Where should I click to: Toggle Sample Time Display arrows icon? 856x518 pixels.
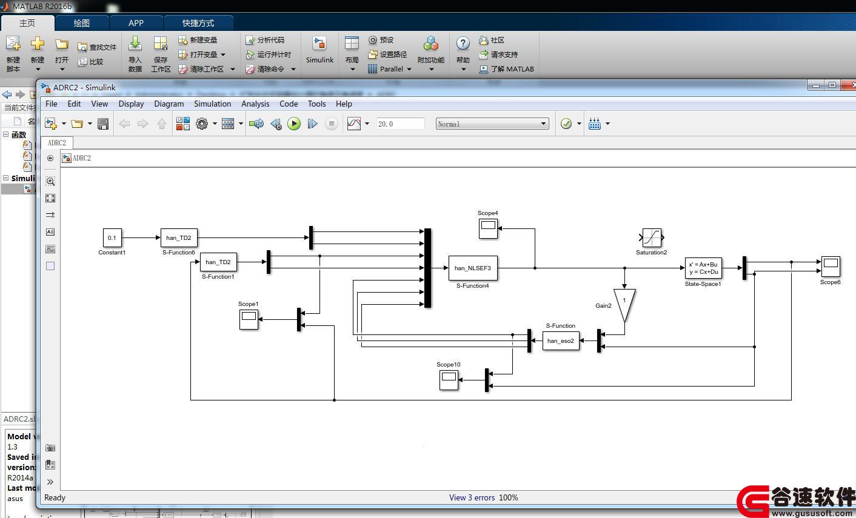tap(50, 215)
